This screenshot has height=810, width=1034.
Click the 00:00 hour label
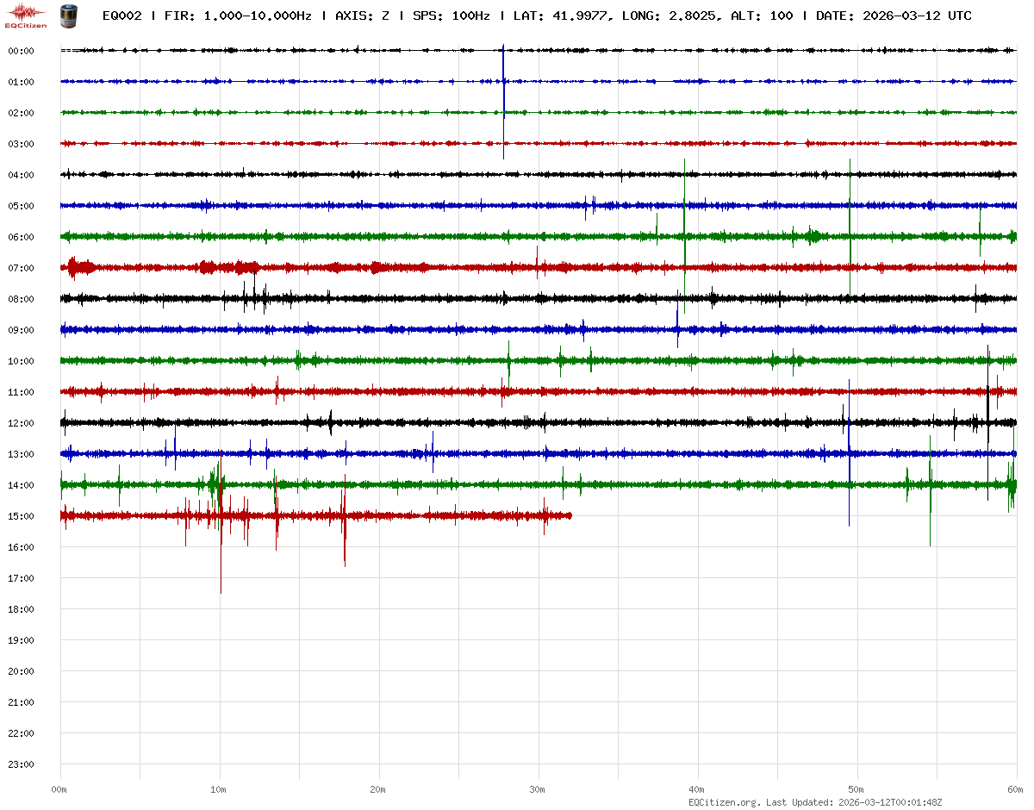[x=21, y=51]
